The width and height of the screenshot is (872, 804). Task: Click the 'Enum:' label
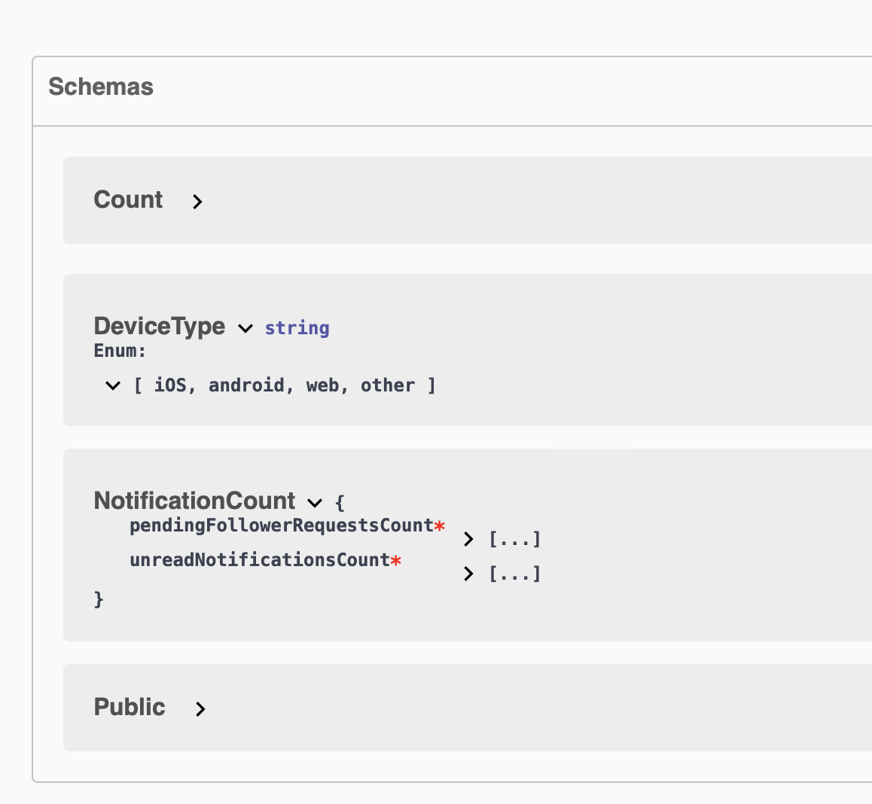tap(120, 351)
